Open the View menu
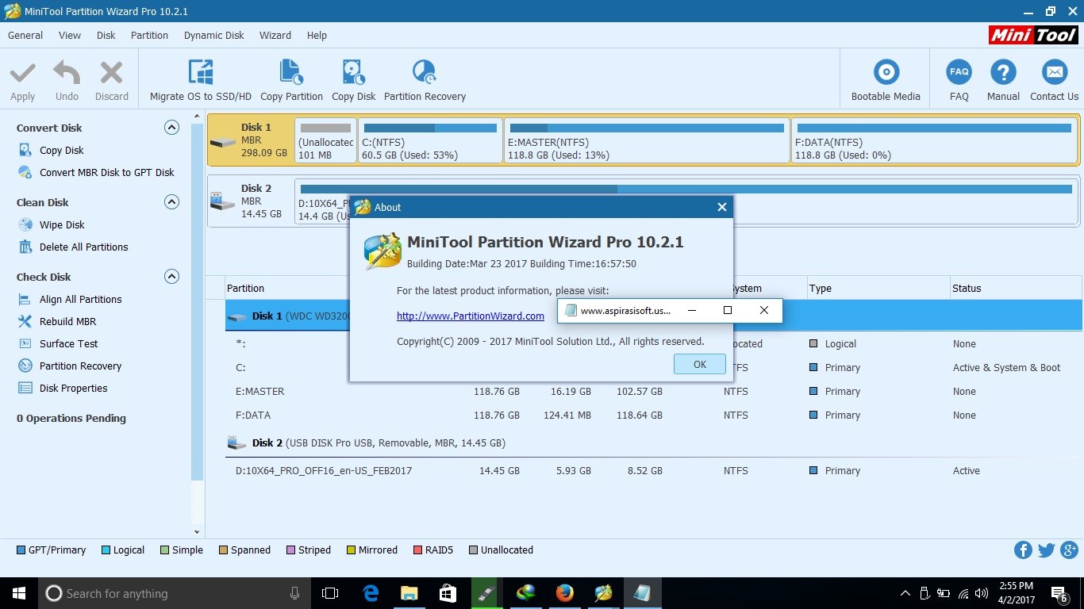This screenshot has height=609, width=1084. [x=70, y=35]
